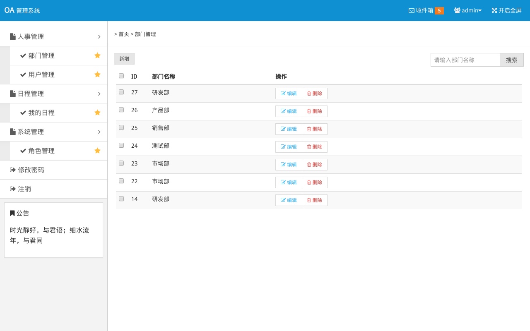Click the fullscreen arrows icon beside 开启全屏
Viewport: 530px width, 331px height.
click(494, 11)
